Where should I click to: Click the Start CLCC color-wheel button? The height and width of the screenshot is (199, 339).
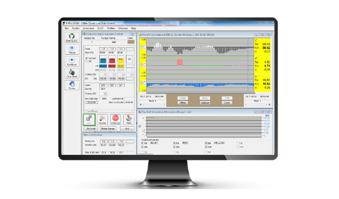[x=72, y=37]
